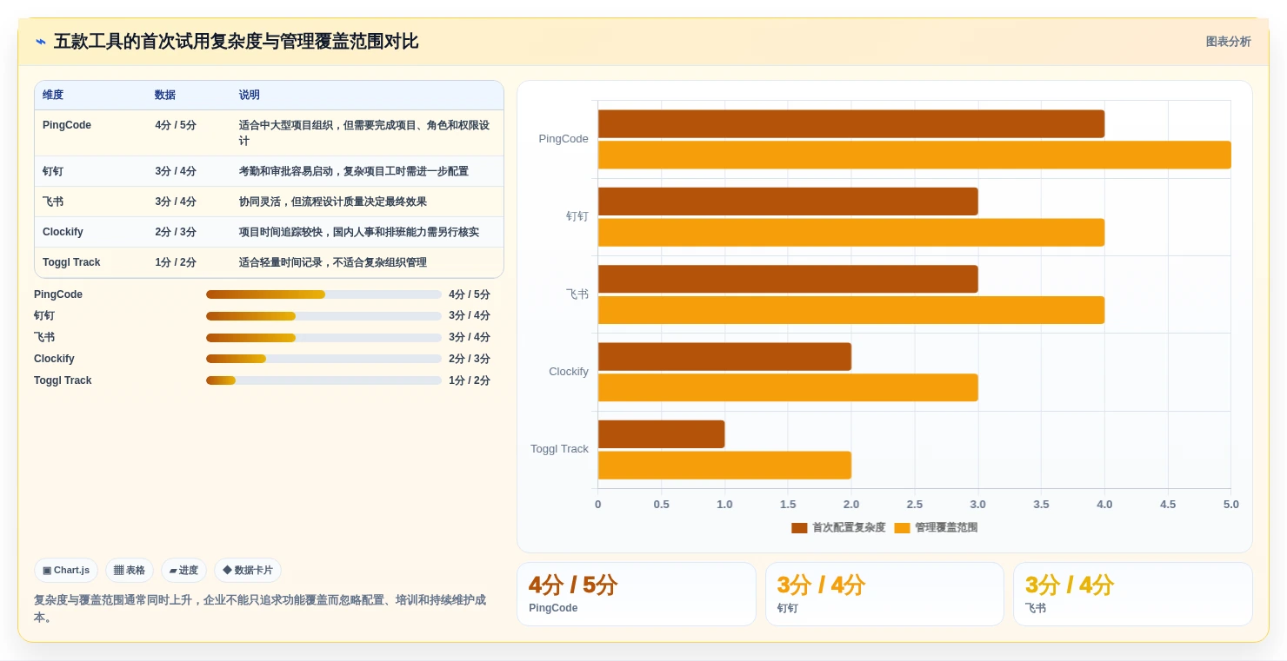The height and width of the screenshot is (661, 1287).
Task: Click 钉钉 dark-orange complexity chart bar
Action: 788,202
